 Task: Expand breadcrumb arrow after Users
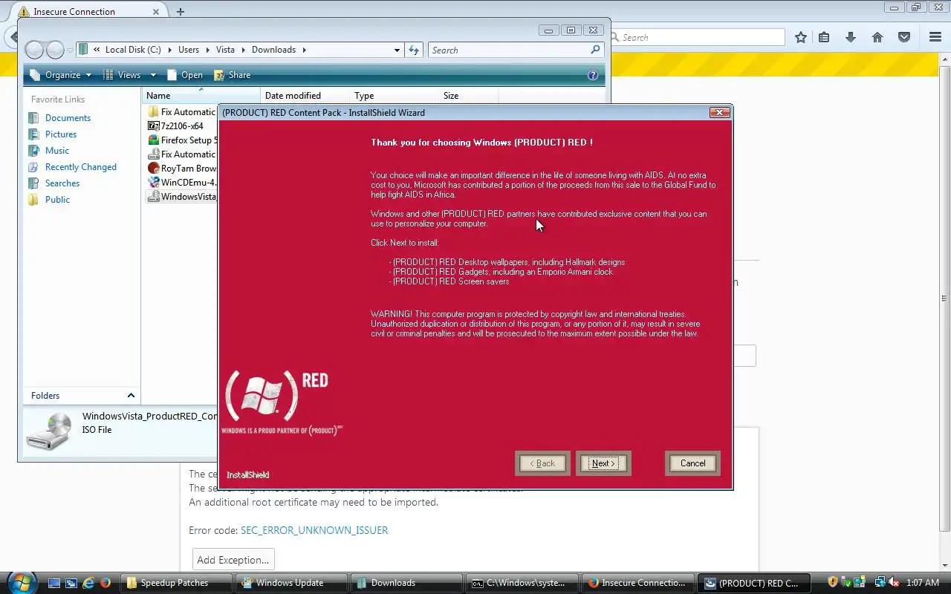[208, 50]
